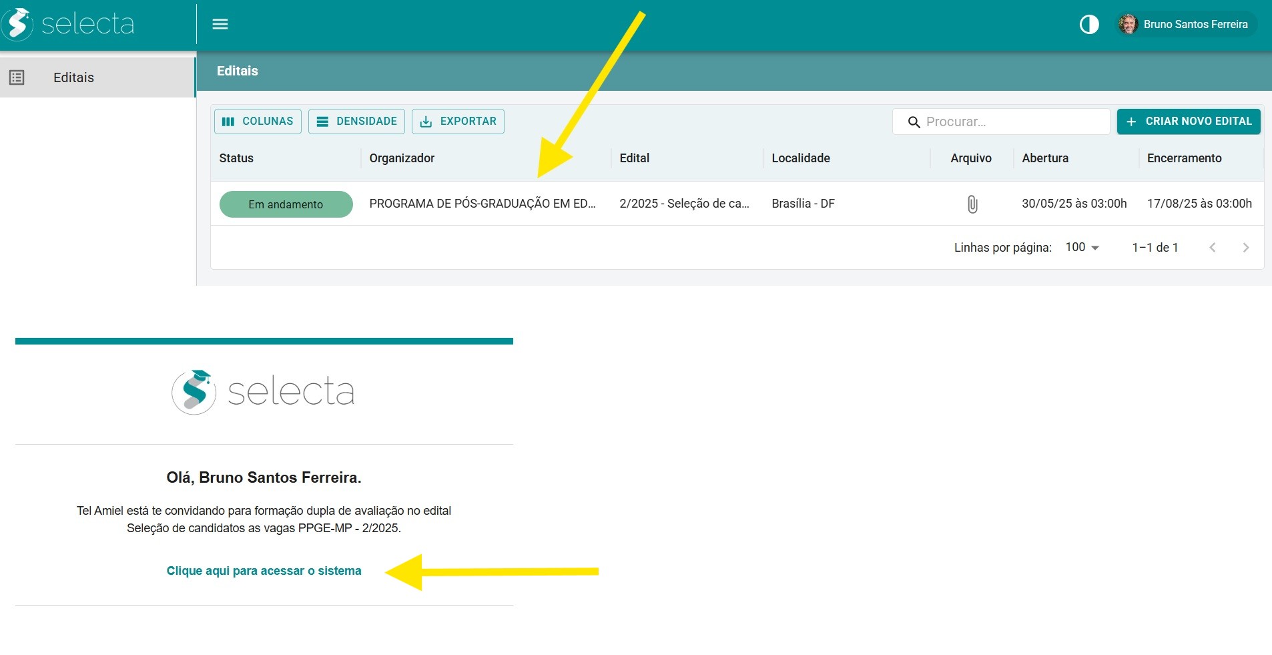The height and width of the screenshot is (655, 1272).
Task: Go to the previous page arrow
Action: click(1213, 248)
